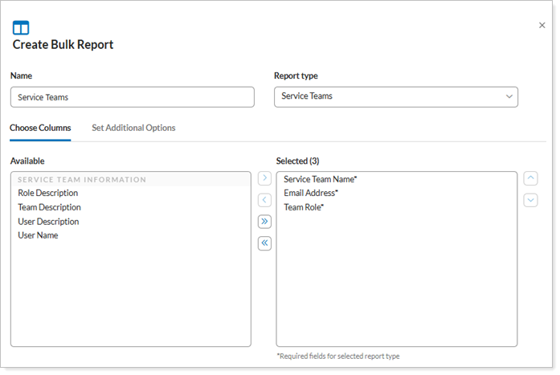Click the bulk report icon in header

[x=21, y=27]
